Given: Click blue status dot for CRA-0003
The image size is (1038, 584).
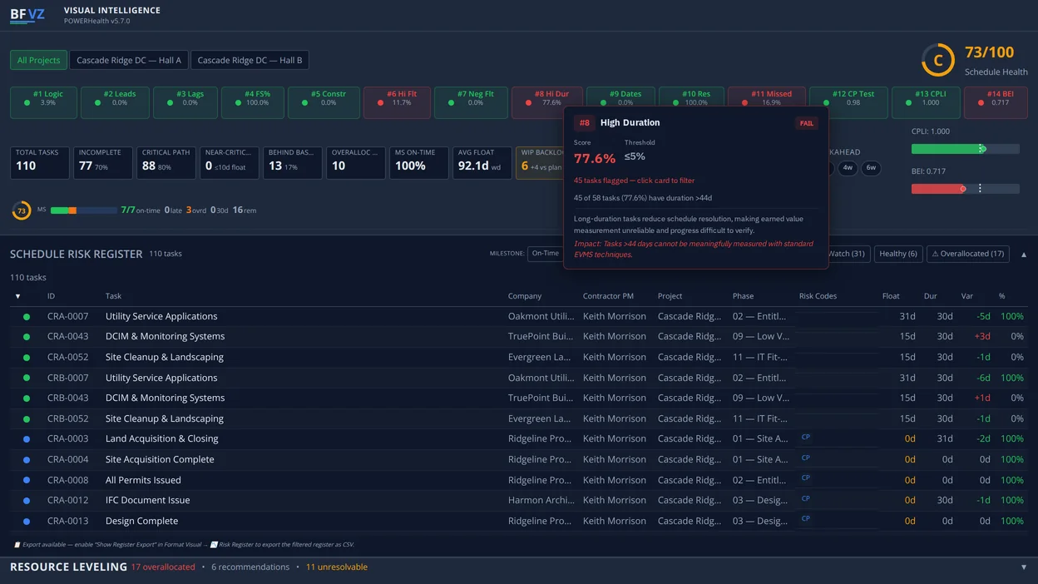Looking at the screenshot, I should click(x=27, y=439).
